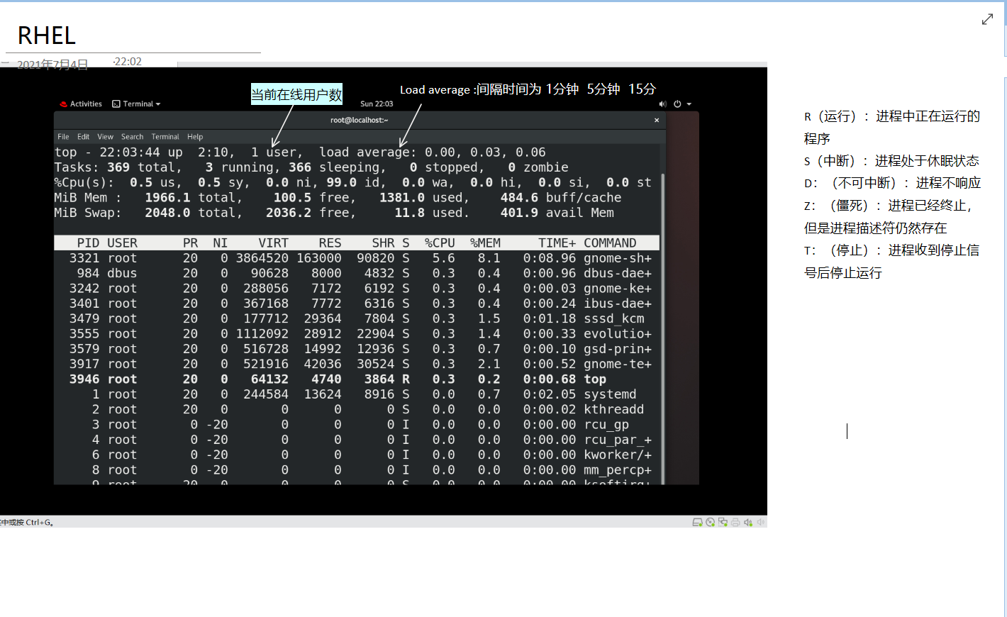Click the rcu_gp process row PID 3
Viewport: 1007px width, 617px height.
pyautogui.click(x=357, y=425)
